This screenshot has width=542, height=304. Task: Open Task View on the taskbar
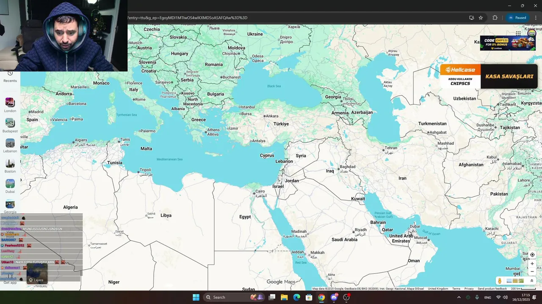[272, 297]
